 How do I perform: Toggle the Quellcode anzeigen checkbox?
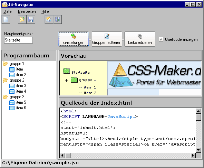click(x=161, y=39)
